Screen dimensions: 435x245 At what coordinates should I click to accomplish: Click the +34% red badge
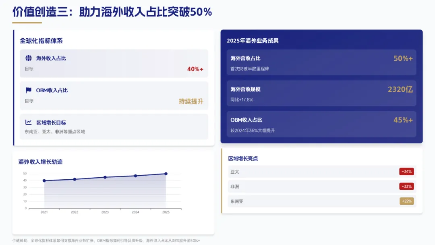point(406,172)
